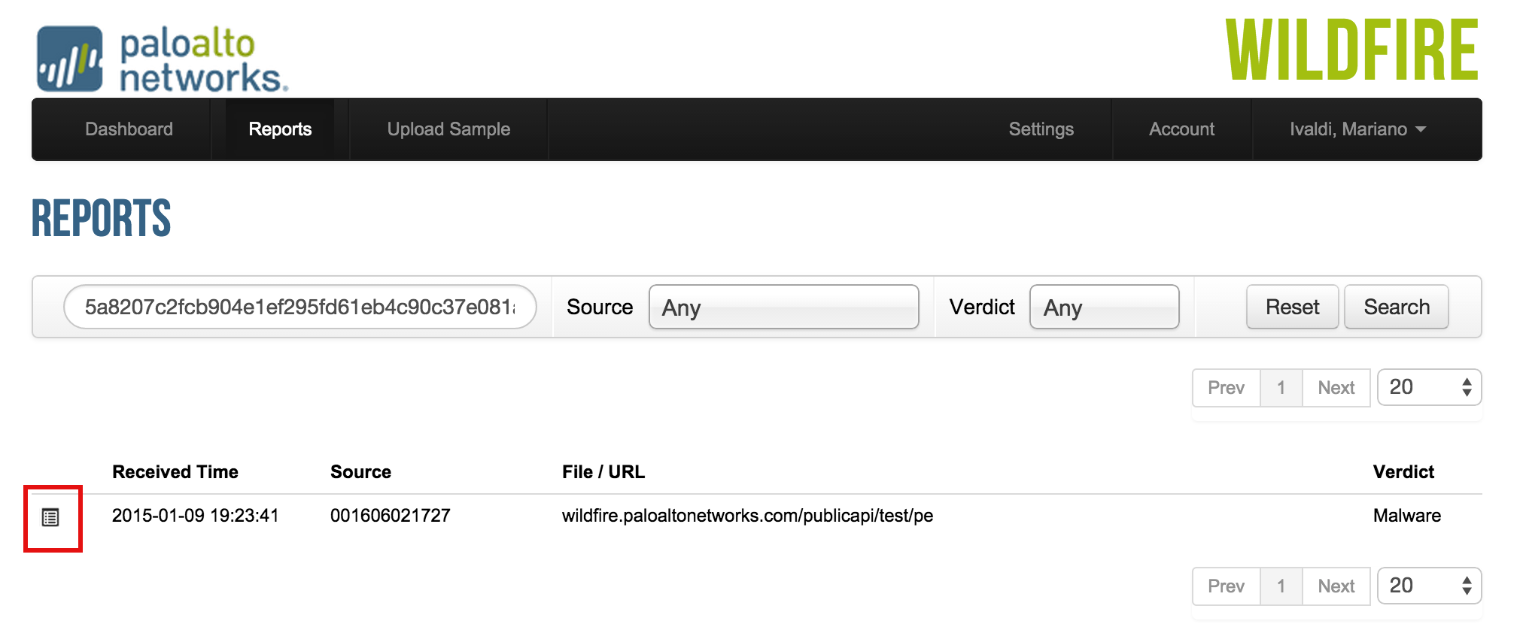The height and width of the screenshot is (624, 1523).
Task: Click the top Next pagination button
Action: [x=1336, y=388]
